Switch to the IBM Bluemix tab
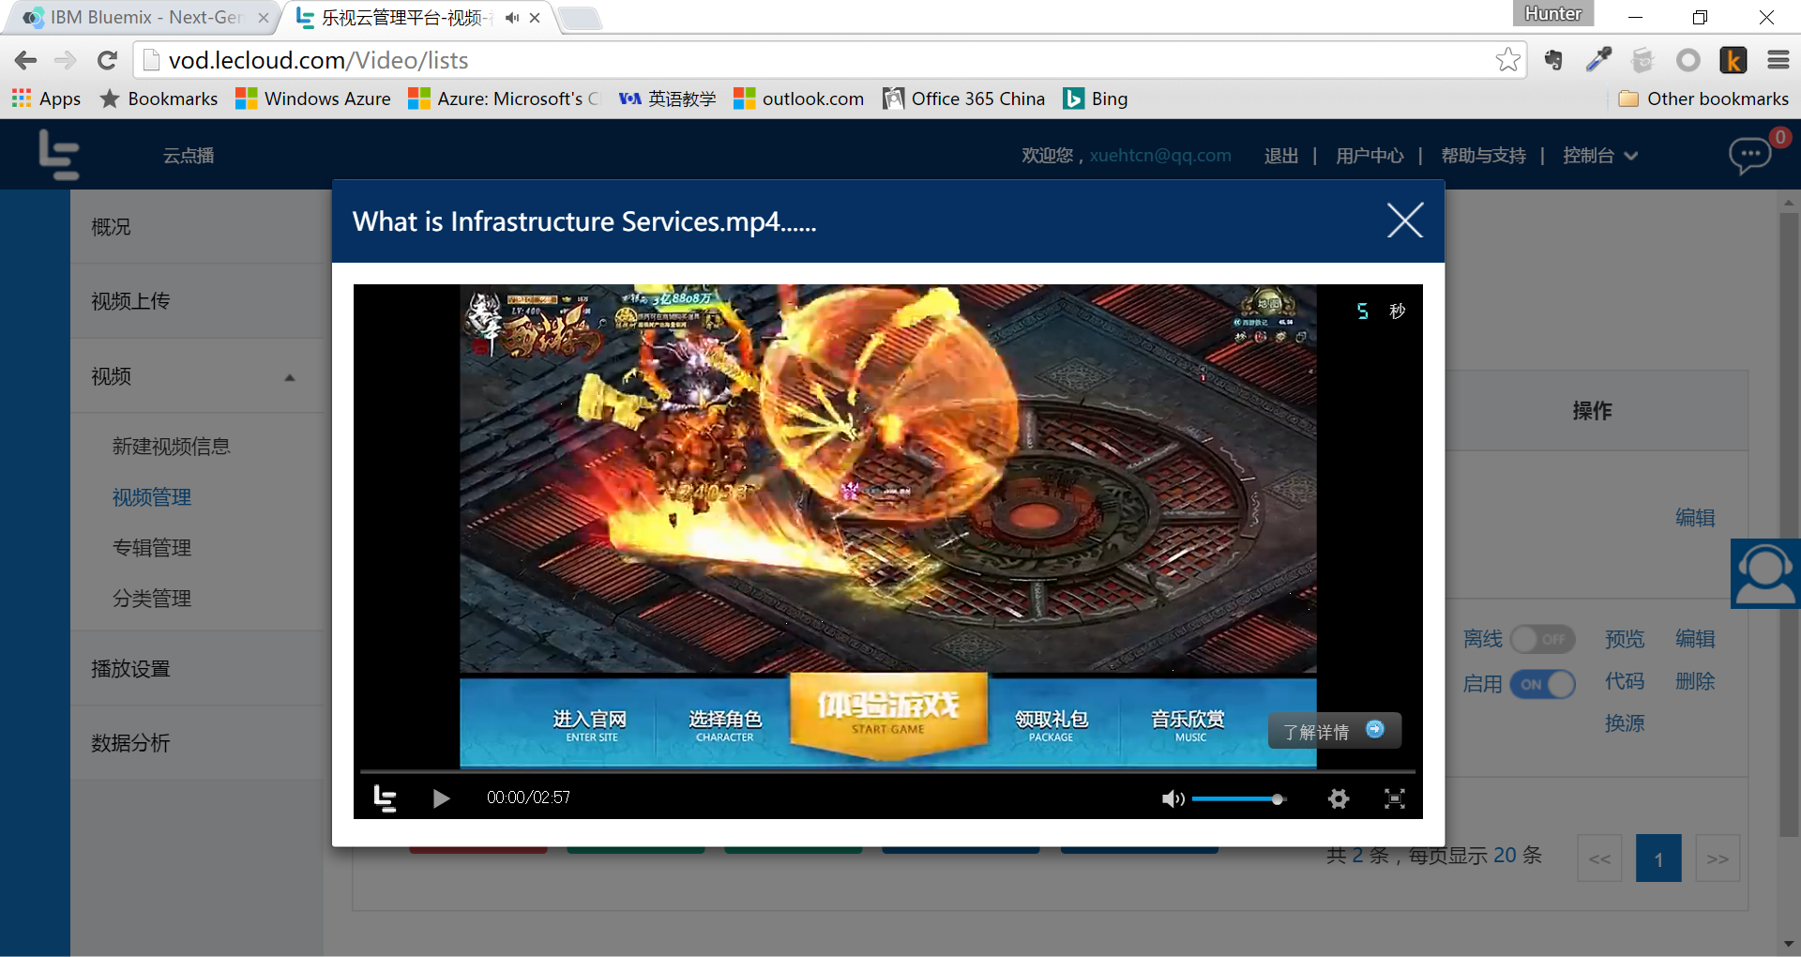 (144, 17)
